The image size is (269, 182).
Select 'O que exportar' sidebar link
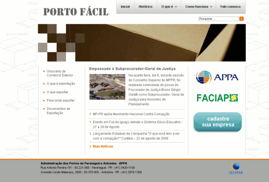(57, 92)
